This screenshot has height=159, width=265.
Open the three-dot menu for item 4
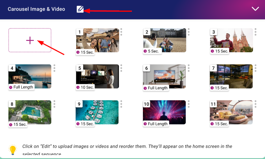[x=55, y=68]
